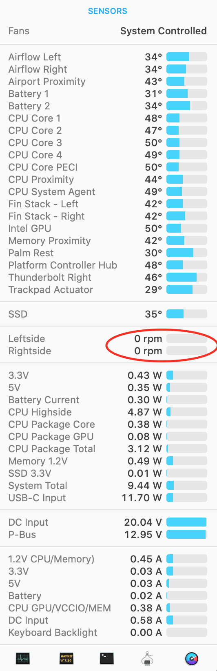Open Activity Monitor from bottom icon bar

[23, 658]
